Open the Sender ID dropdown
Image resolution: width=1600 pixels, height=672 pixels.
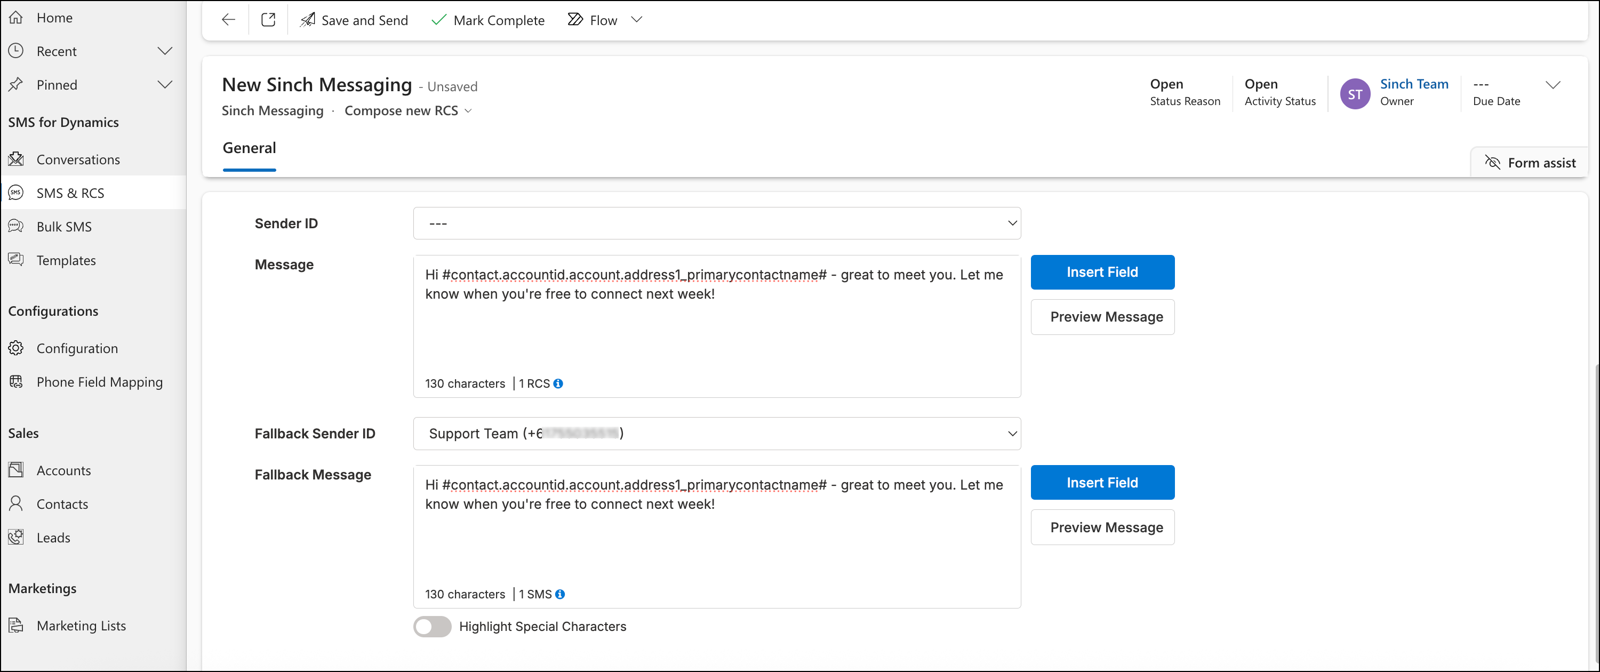[717, 223]
